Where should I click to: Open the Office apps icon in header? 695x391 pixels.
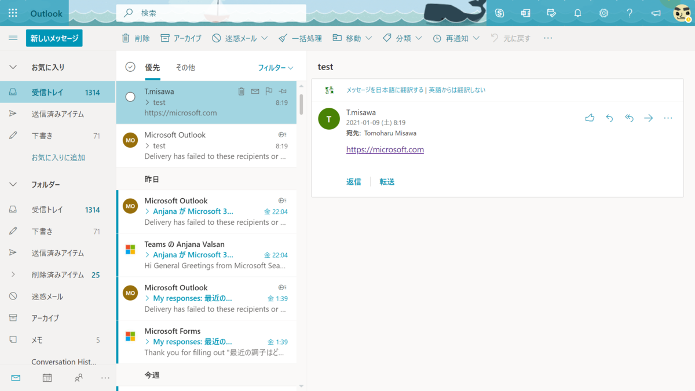click(x=525, y=13)
